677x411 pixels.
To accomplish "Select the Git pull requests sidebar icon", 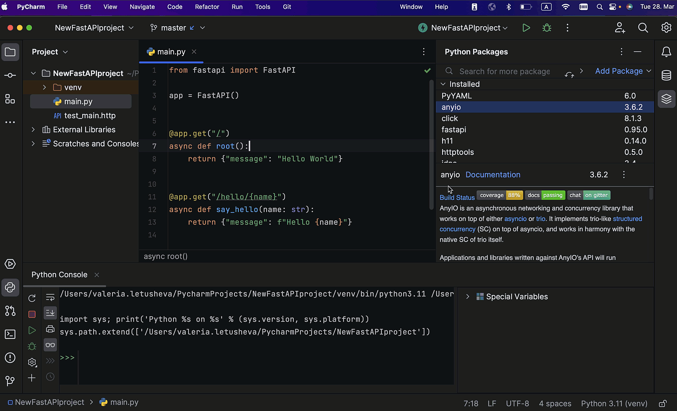I will pos(10,311).
